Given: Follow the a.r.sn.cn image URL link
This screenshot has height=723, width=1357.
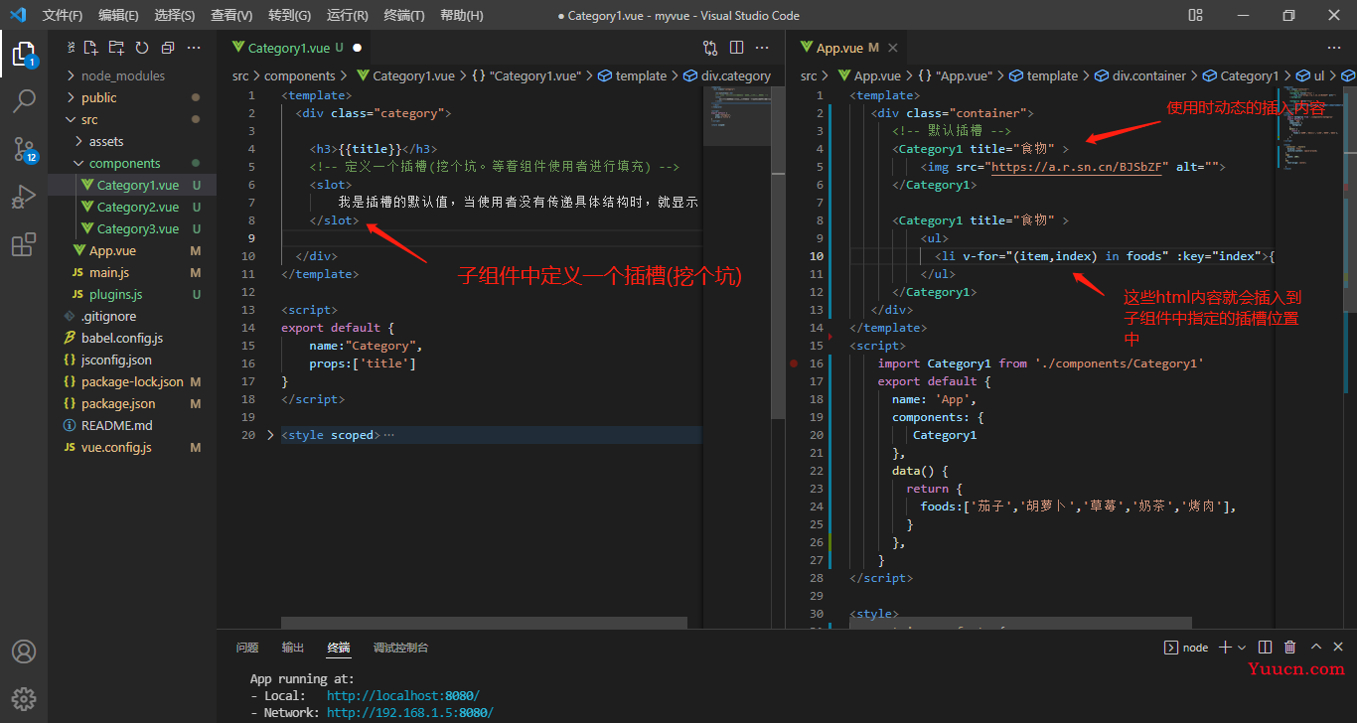Looking at the screenshot, I should click(1077, 167).
